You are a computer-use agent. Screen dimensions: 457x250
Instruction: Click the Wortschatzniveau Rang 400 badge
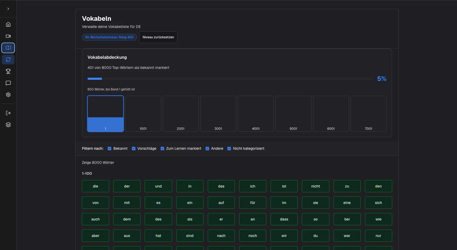pyautogui.click(x=109, y=37)
